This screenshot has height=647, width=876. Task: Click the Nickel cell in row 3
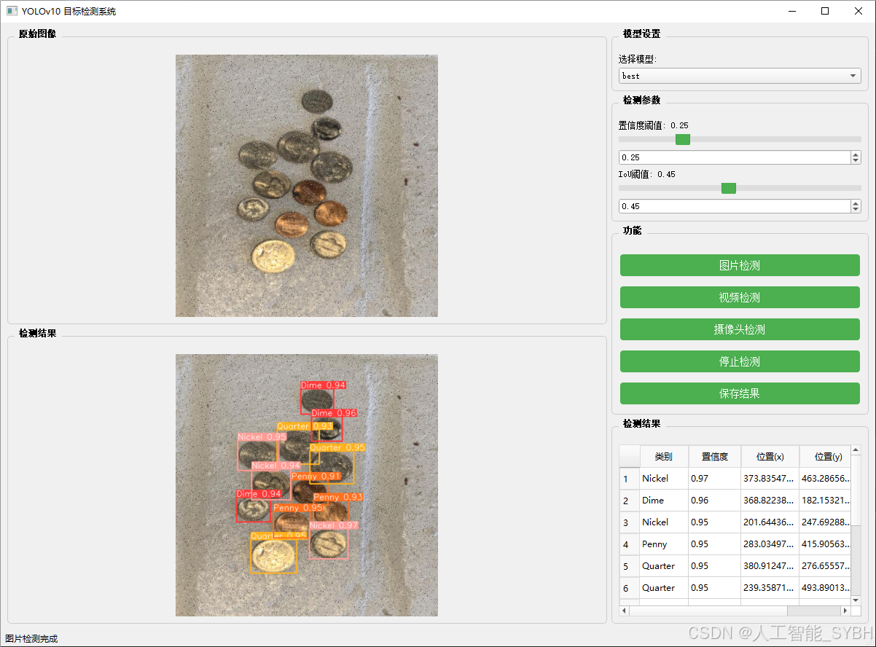click(x=664, y=522)
